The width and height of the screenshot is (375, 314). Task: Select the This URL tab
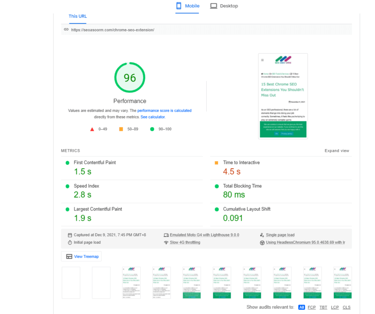click(x=78, y=16)
